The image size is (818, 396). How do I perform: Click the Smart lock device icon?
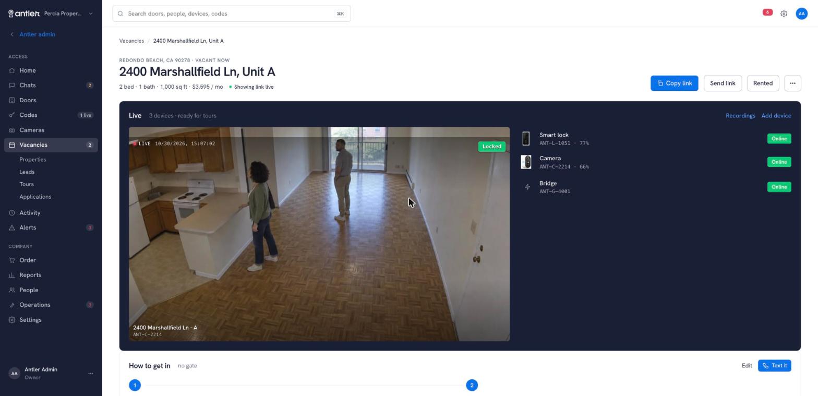526,139
